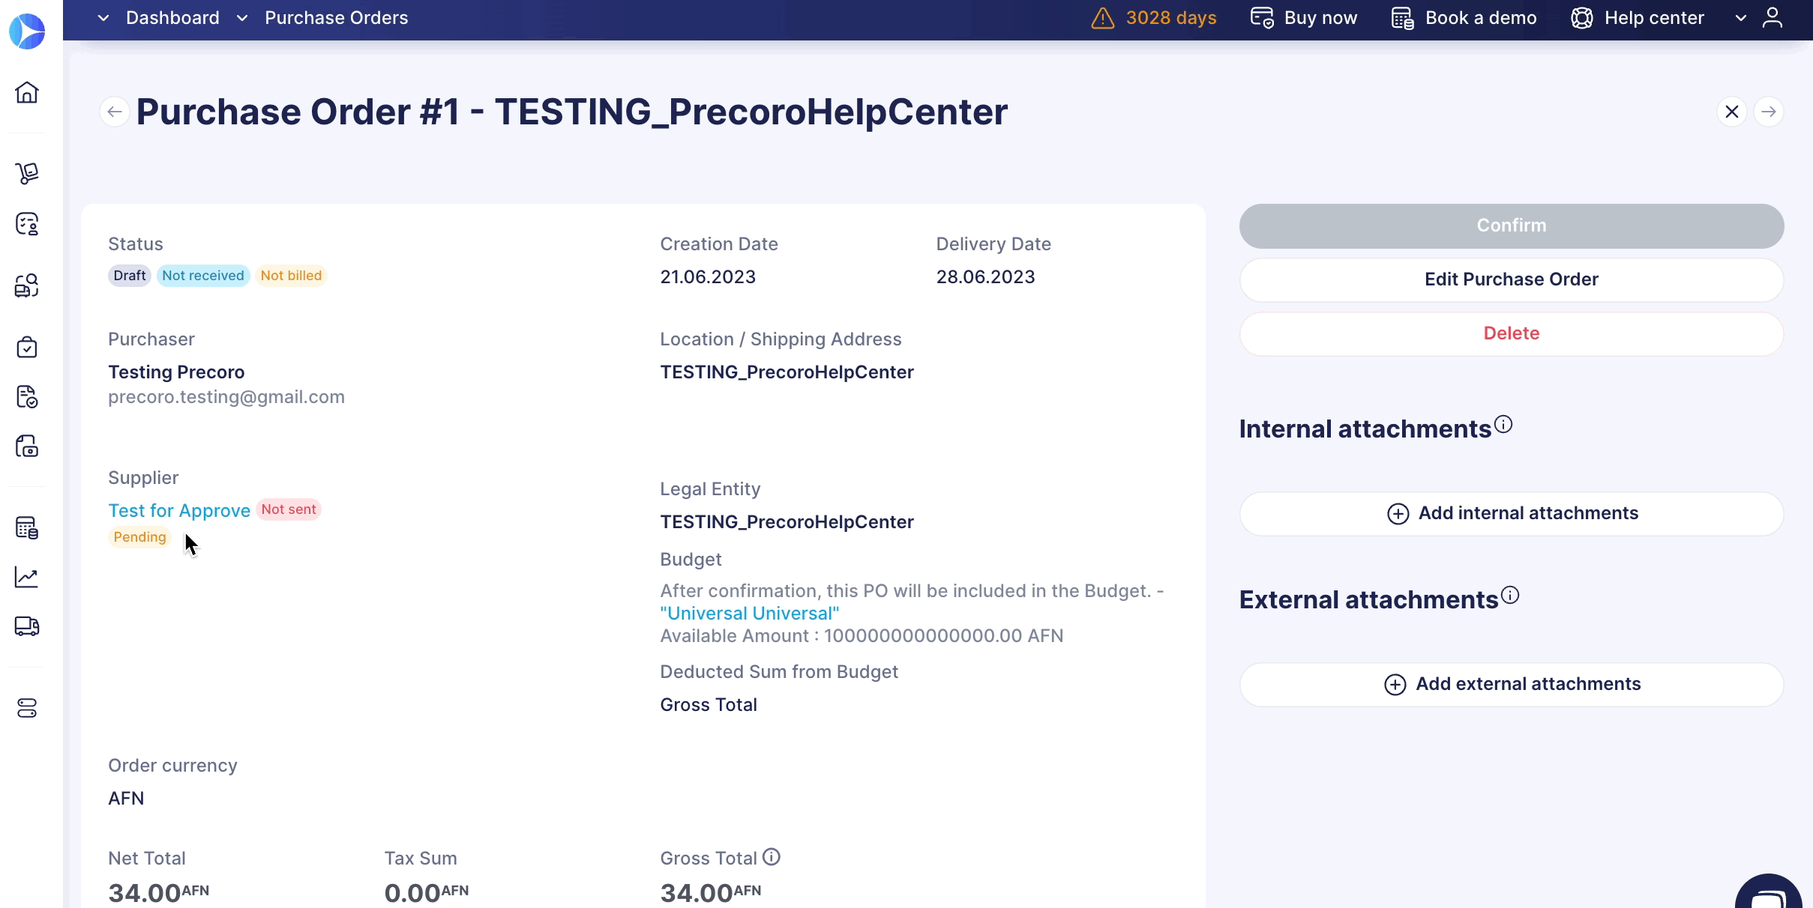Open the home icon in sidebar
The height and width of the screenshot is (908, 1813).
tap(27, 92)
